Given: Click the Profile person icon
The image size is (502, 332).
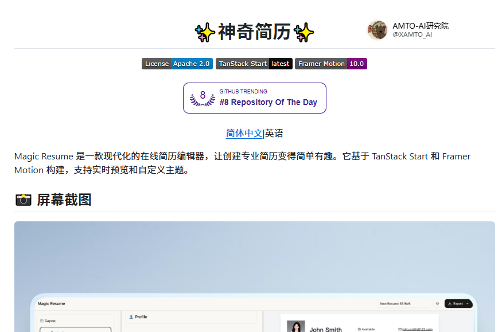Looking at the screenshot, I should [x=131, y=317].
